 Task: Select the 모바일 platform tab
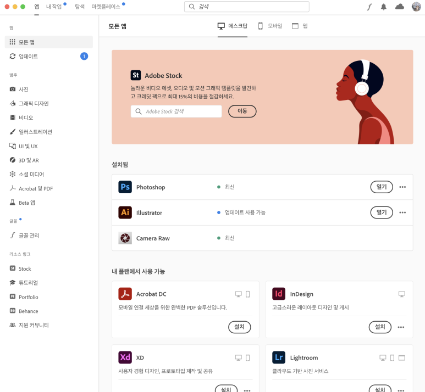tap(270, 26)
